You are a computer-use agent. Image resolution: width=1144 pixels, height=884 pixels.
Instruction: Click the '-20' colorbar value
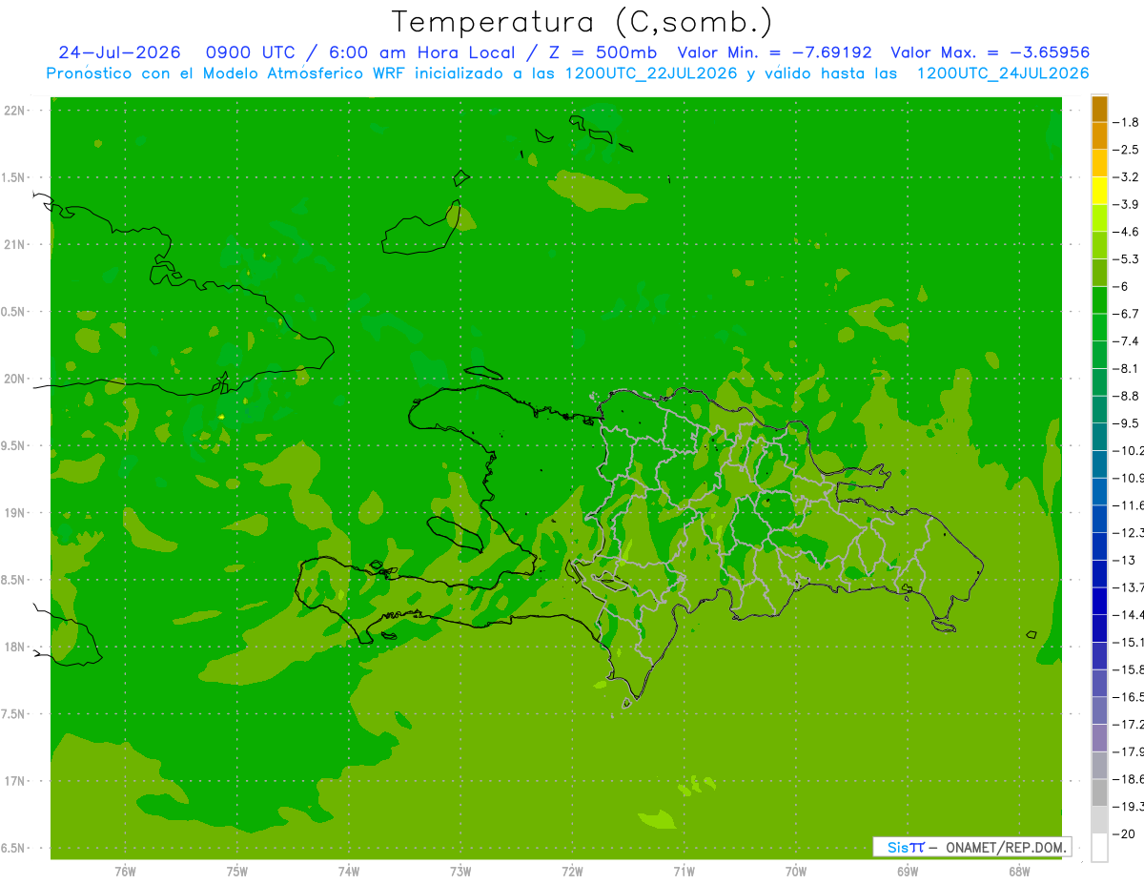click(1123, 833)
